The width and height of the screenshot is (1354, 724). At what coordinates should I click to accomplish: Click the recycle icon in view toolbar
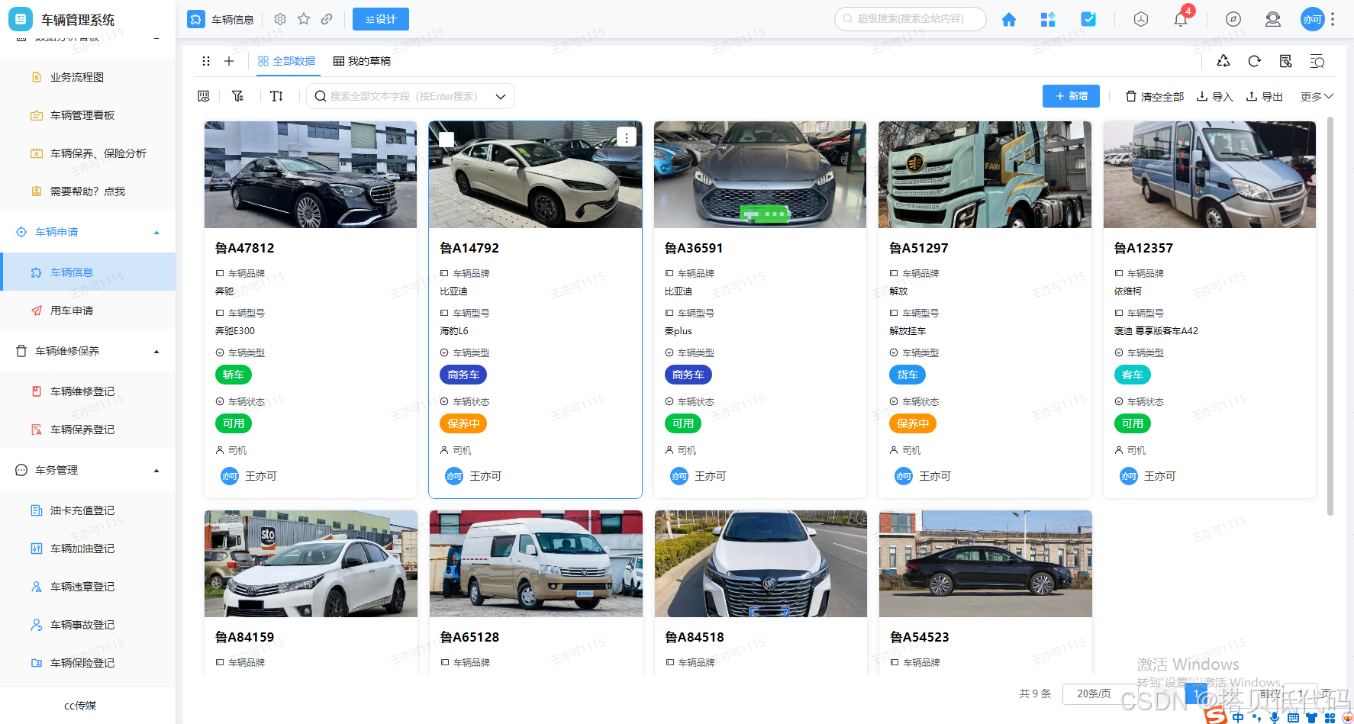(1223, 61)
